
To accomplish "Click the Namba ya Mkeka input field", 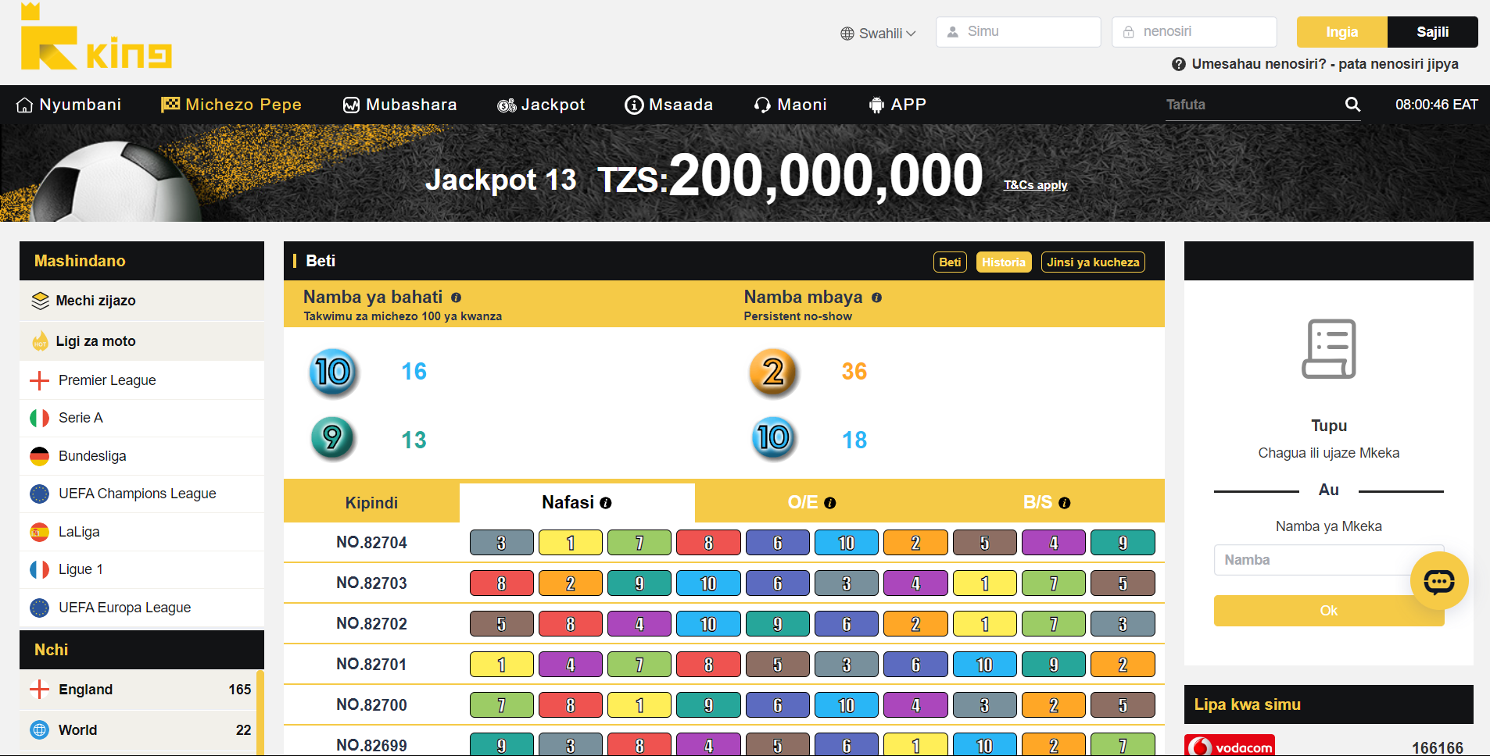I will point(1313,560).
